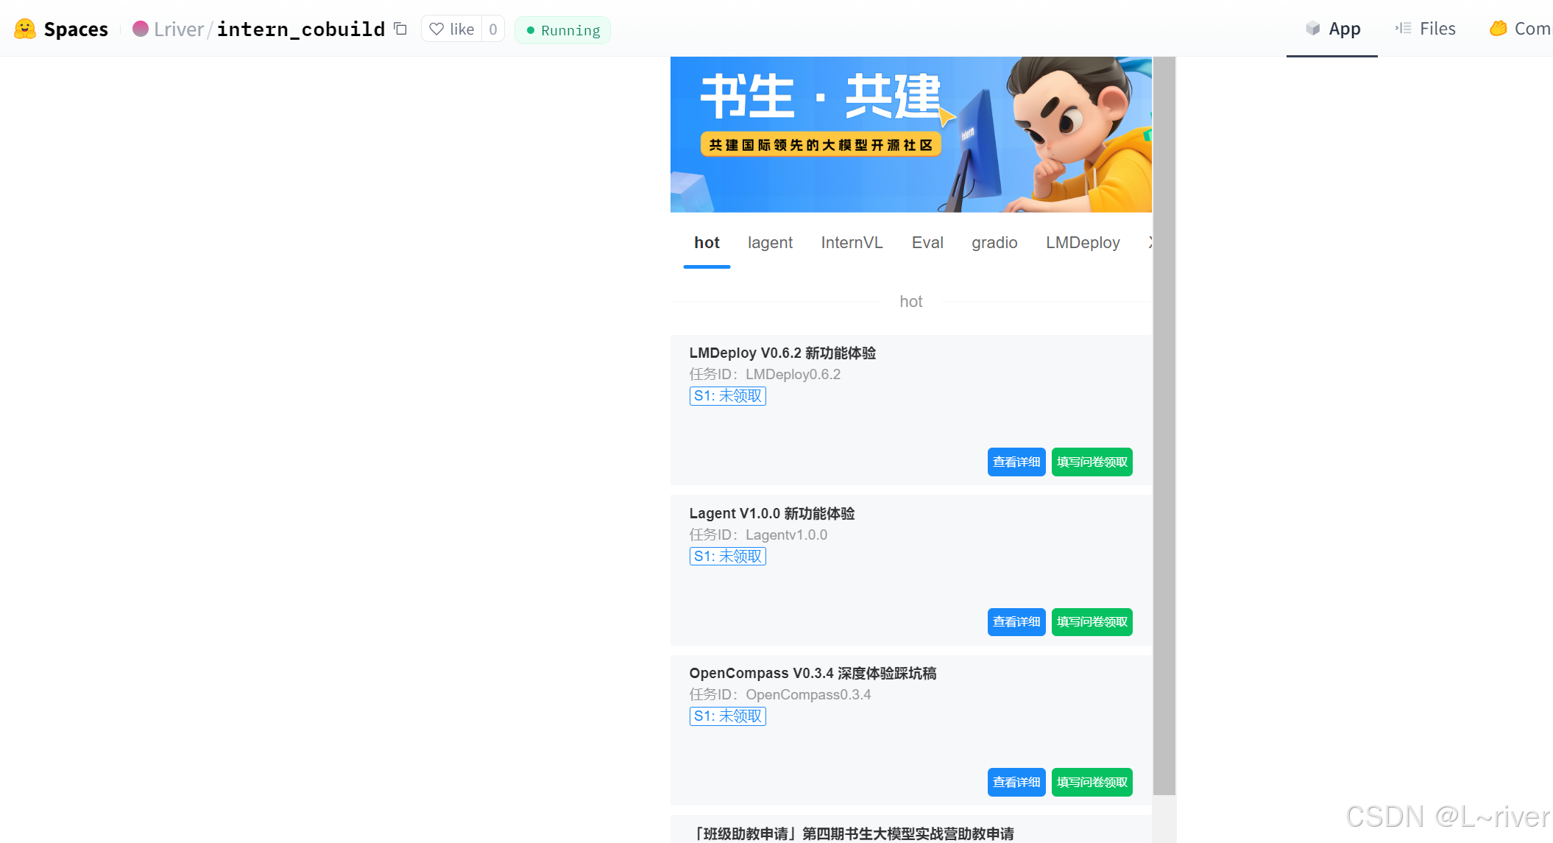The height and width of the screenshot is (843, 1553).
Task: Click the Hugging Face Spaces logo icon
Action: point(25,29)
